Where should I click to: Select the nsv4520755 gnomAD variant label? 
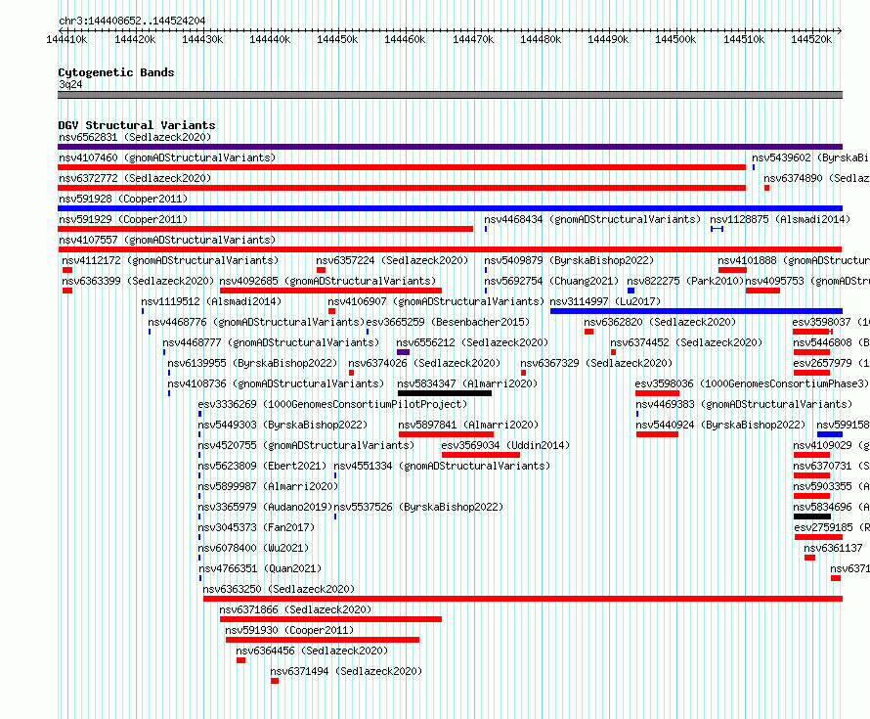pos(306,445)
